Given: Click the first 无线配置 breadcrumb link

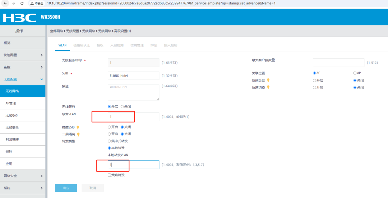Looking at the screenshot, I should [73, 31].
